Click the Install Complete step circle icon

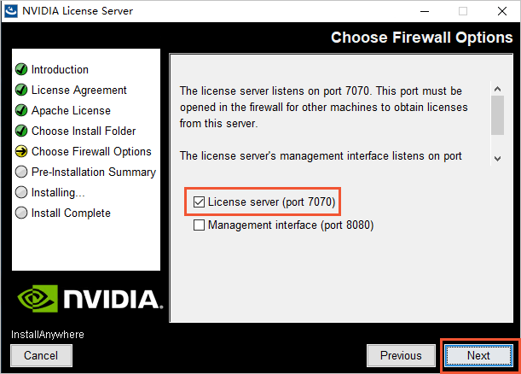coord(21,213)
